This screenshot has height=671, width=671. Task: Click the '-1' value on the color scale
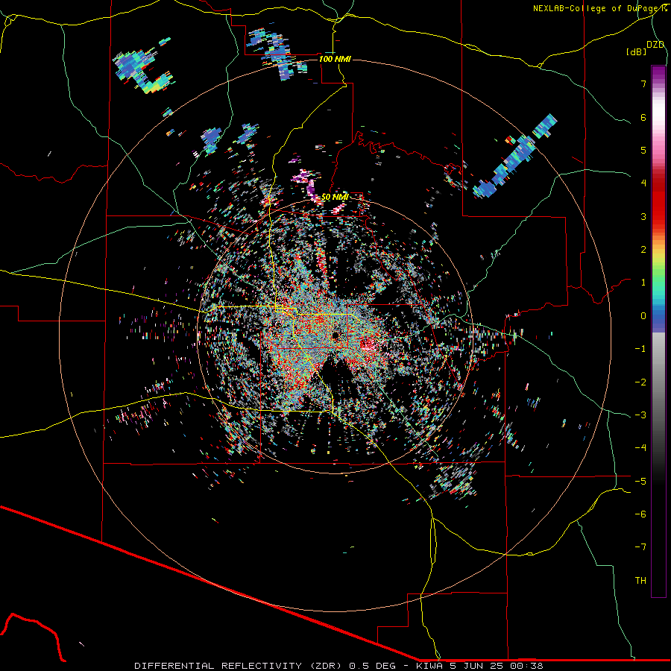[640, 349]
